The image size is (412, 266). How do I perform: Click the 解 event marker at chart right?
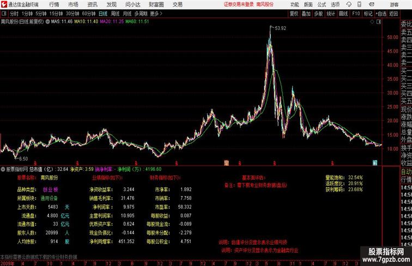point(375,163)
